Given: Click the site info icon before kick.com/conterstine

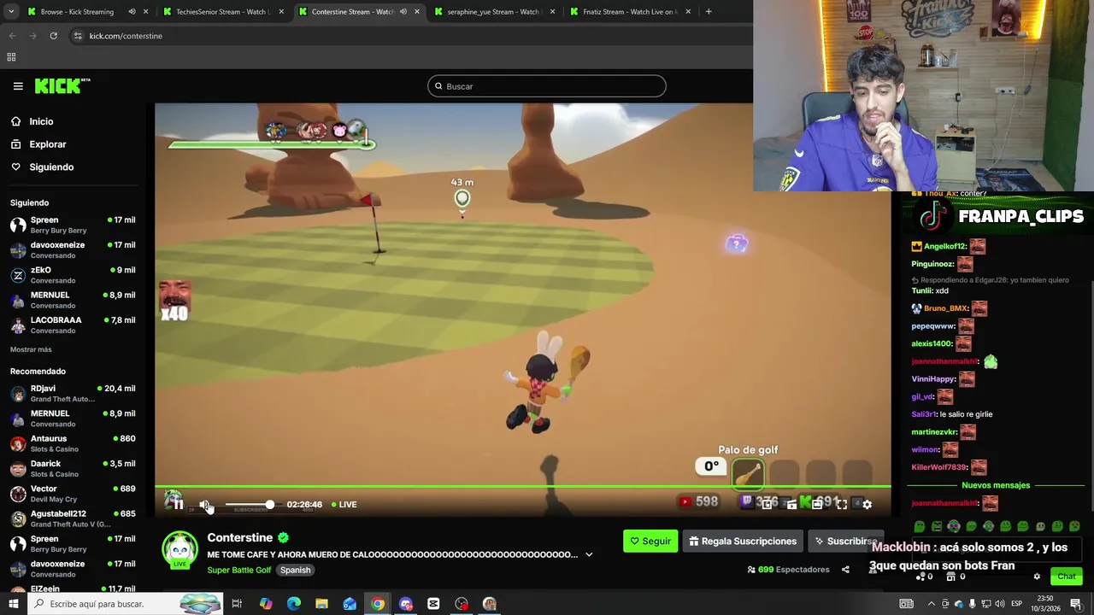Looking at the screenshot, I should click(x=78, y=36).
